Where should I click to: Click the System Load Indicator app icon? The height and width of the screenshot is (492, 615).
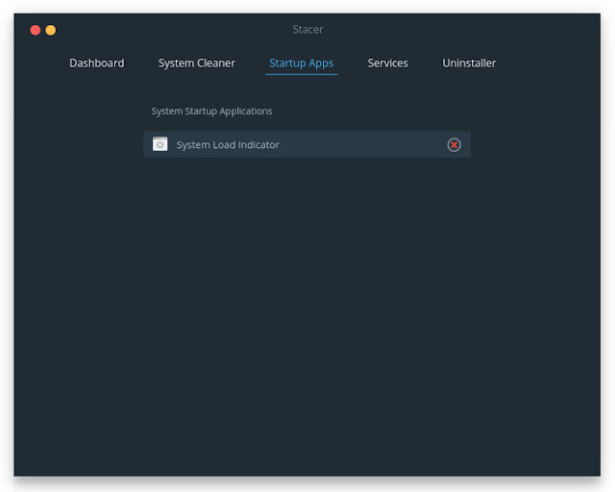pos(160,144)
